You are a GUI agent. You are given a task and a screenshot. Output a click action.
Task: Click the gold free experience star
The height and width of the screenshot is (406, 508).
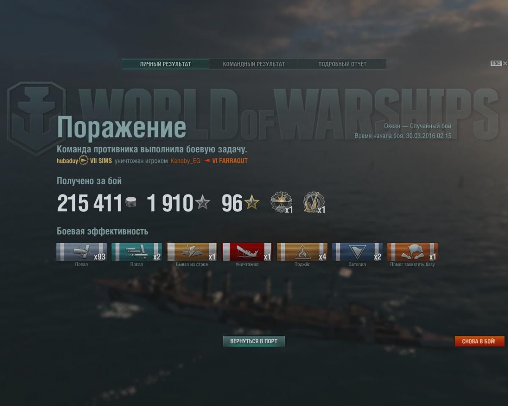(252, 203)
